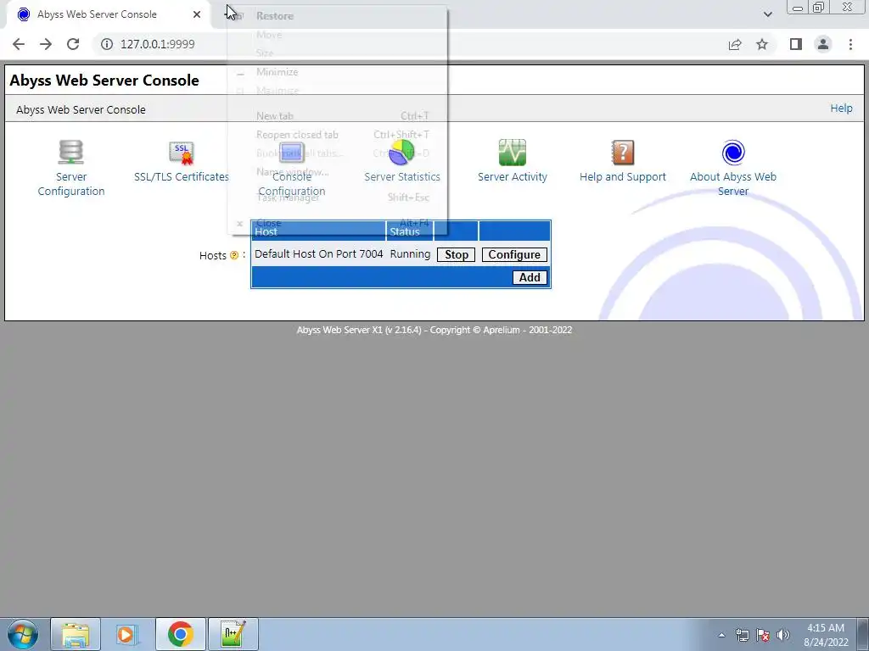Open the Server Statistics pie chart icon
869x651 pixels.
pyautogui.click(x=401, y=153)
